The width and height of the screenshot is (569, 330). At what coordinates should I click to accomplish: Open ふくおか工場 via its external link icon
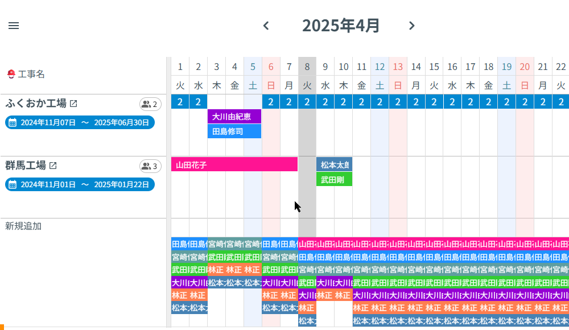coord(75,103)
